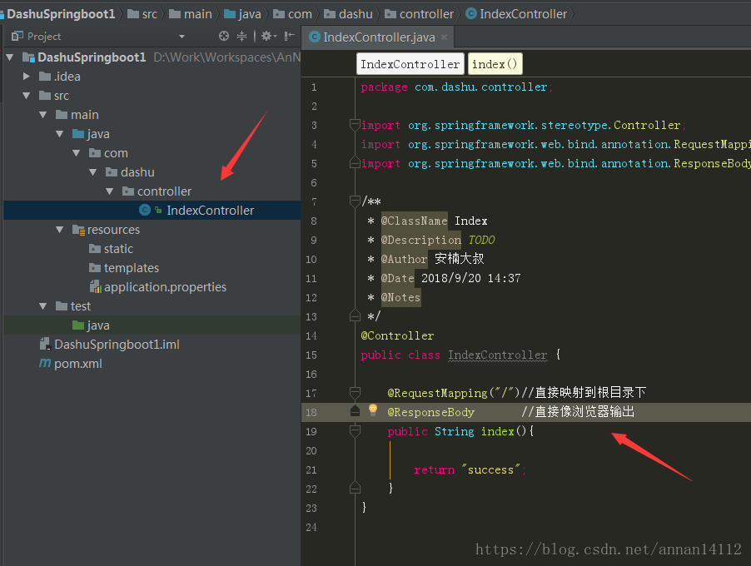The width and height of the screenshot is (751, 566).
Task: Select the static folder
Action: point(118,249)
